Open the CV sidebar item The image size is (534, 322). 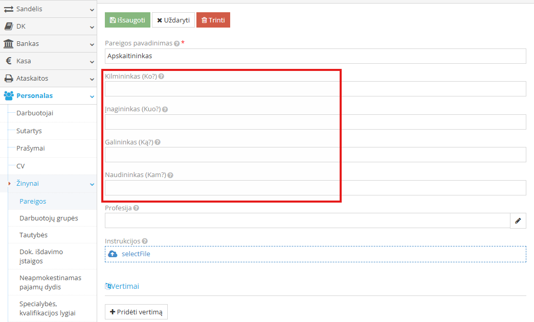coord(20,166)
